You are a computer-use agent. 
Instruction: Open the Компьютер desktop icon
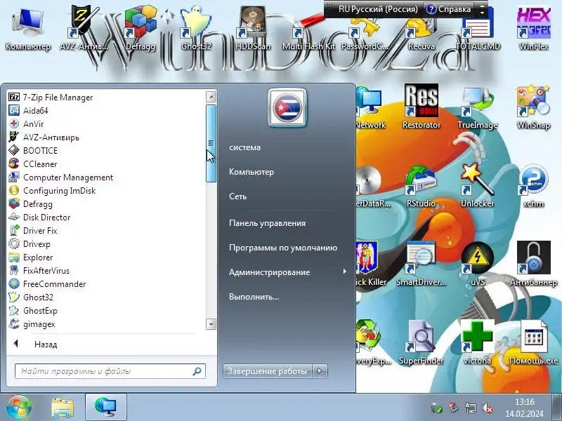click(28, 29)
